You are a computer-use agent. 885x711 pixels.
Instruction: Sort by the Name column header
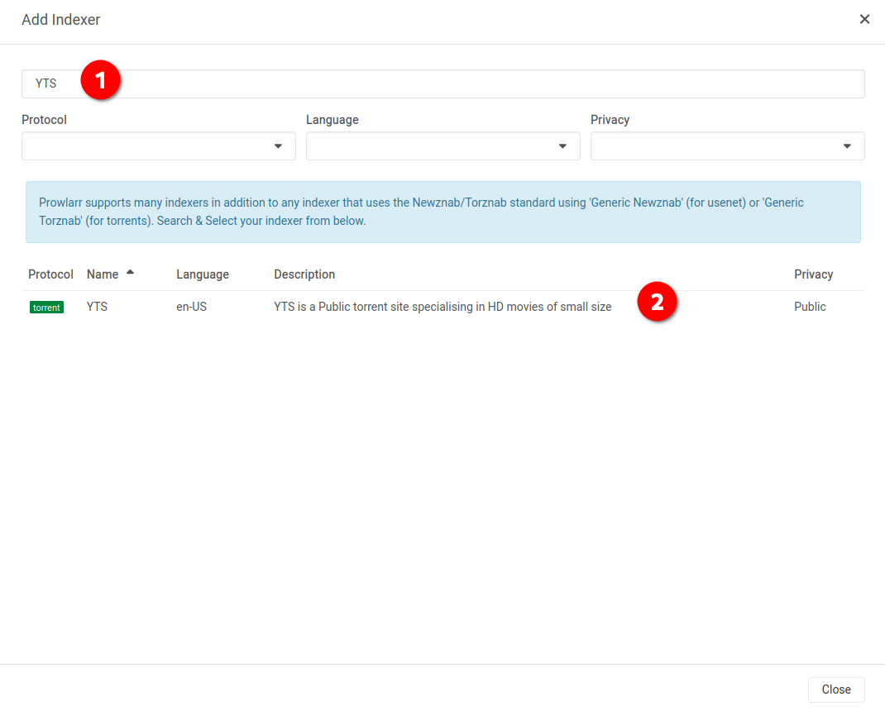[x=103, y=274]
